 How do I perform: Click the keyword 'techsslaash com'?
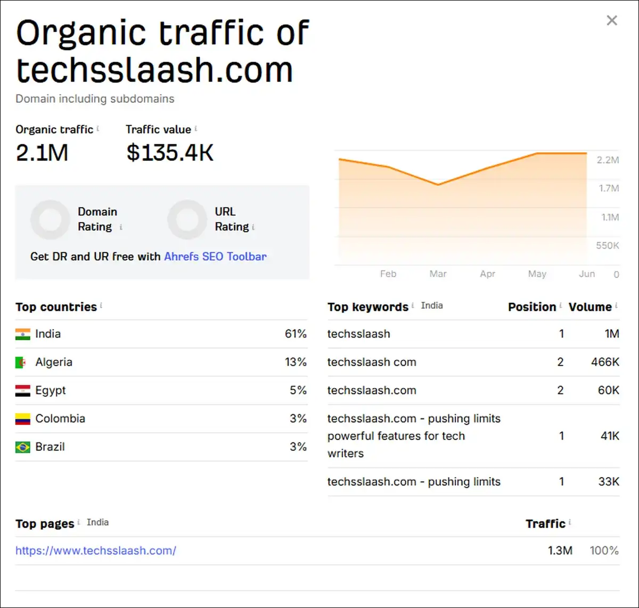pyautogui.click(x=372, y=362)
